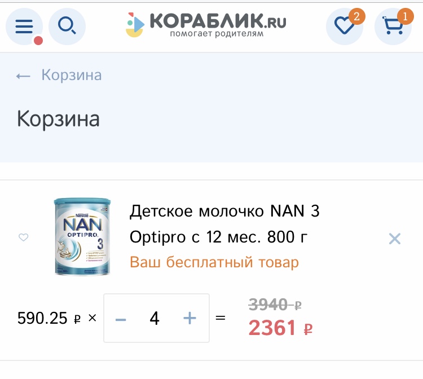This screenshot has width=423, height=379.
Task: Click the crossed-out price 3940 ₽
Action: pos(275,305)
